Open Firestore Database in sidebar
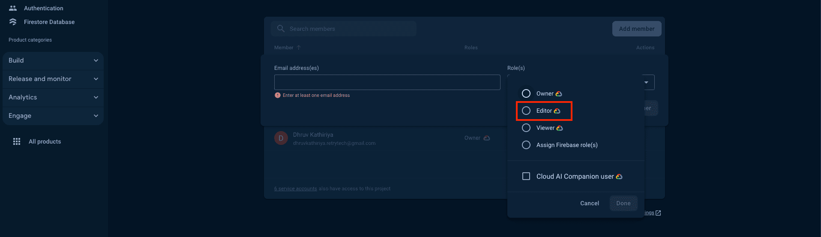The width and height of the screenshot is (821, 237). (x=49, y=22)
